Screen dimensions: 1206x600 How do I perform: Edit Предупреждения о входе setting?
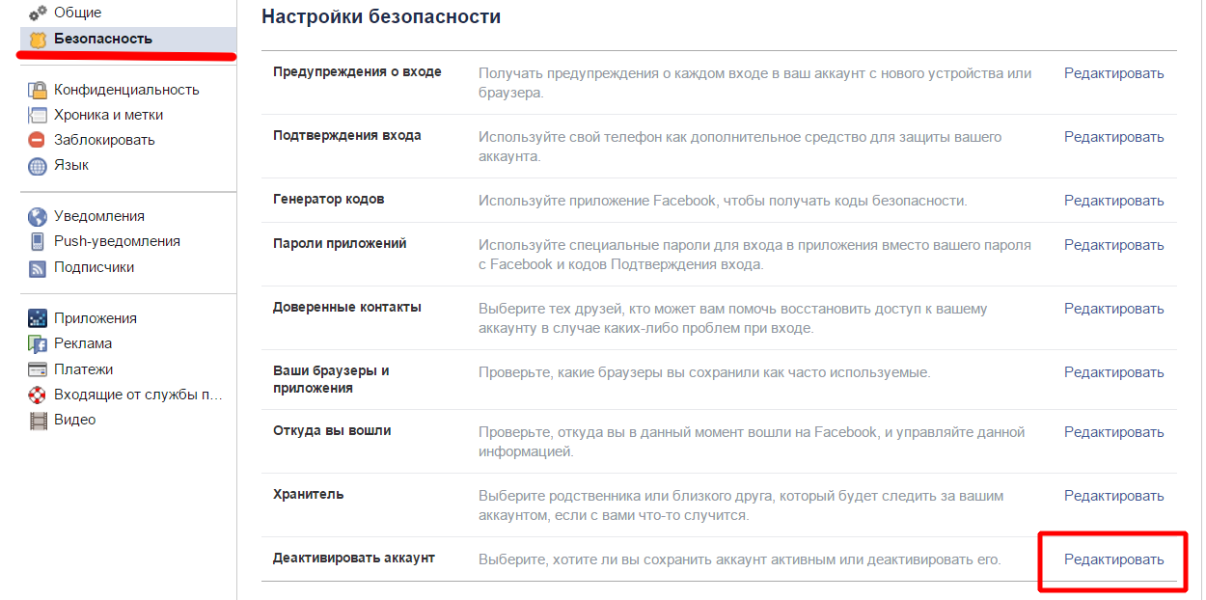pos(1113,73)
